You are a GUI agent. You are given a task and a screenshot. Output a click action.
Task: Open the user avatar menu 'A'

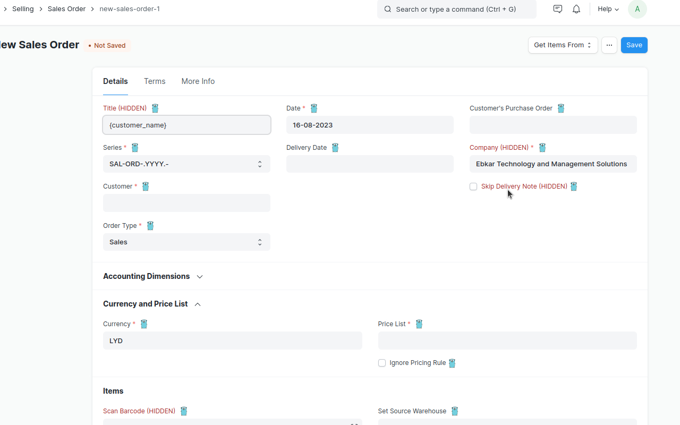click(637, 9)
